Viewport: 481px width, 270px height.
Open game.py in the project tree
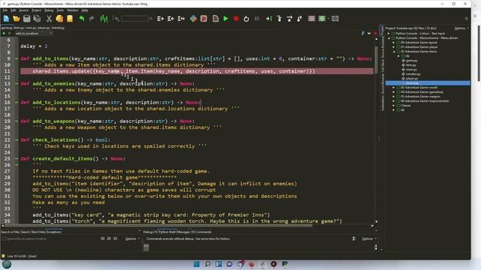click(411, 61)
